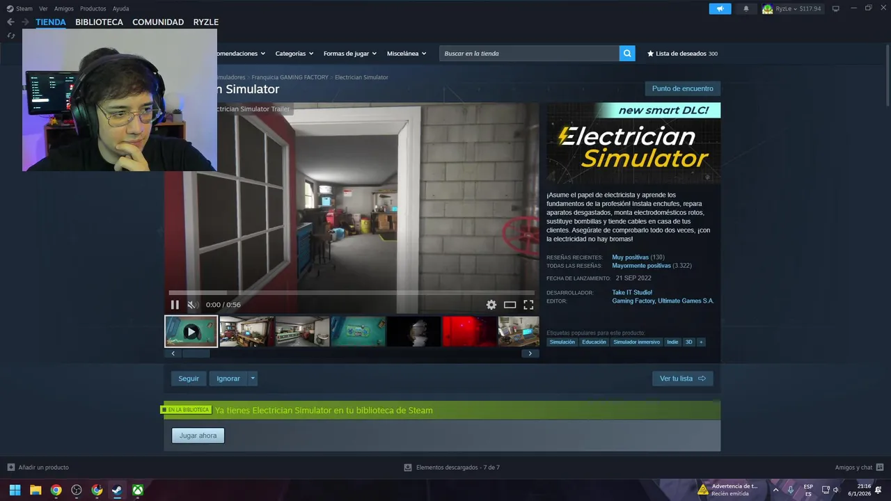Open Amigos y chat
Image resolution: width=891 pixels, height=501 pixels.
pos(859,468)
